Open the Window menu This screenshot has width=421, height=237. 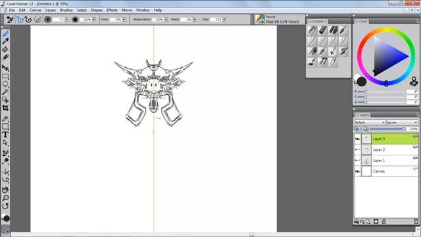(x=143, y=11)
